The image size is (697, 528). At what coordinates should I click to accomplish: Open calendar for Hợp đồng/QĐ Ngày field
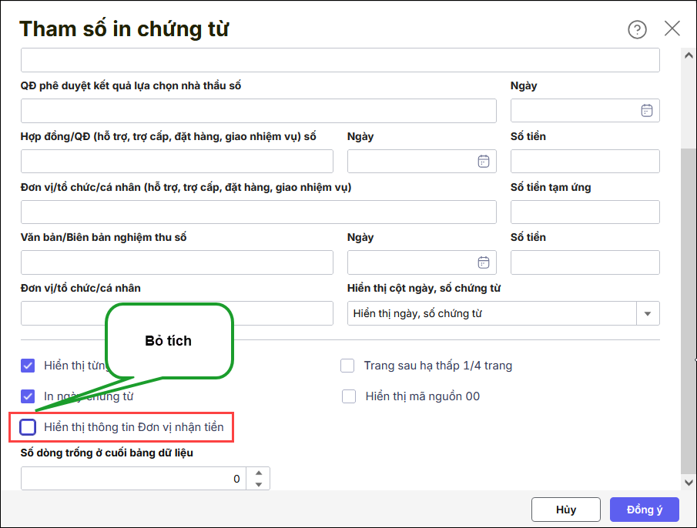pyautogui.click(x=484, y=161)
